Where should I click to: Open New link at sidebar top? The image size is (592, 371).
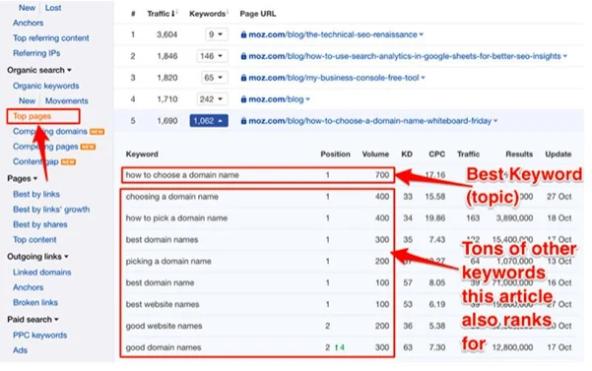click(28, 8)
